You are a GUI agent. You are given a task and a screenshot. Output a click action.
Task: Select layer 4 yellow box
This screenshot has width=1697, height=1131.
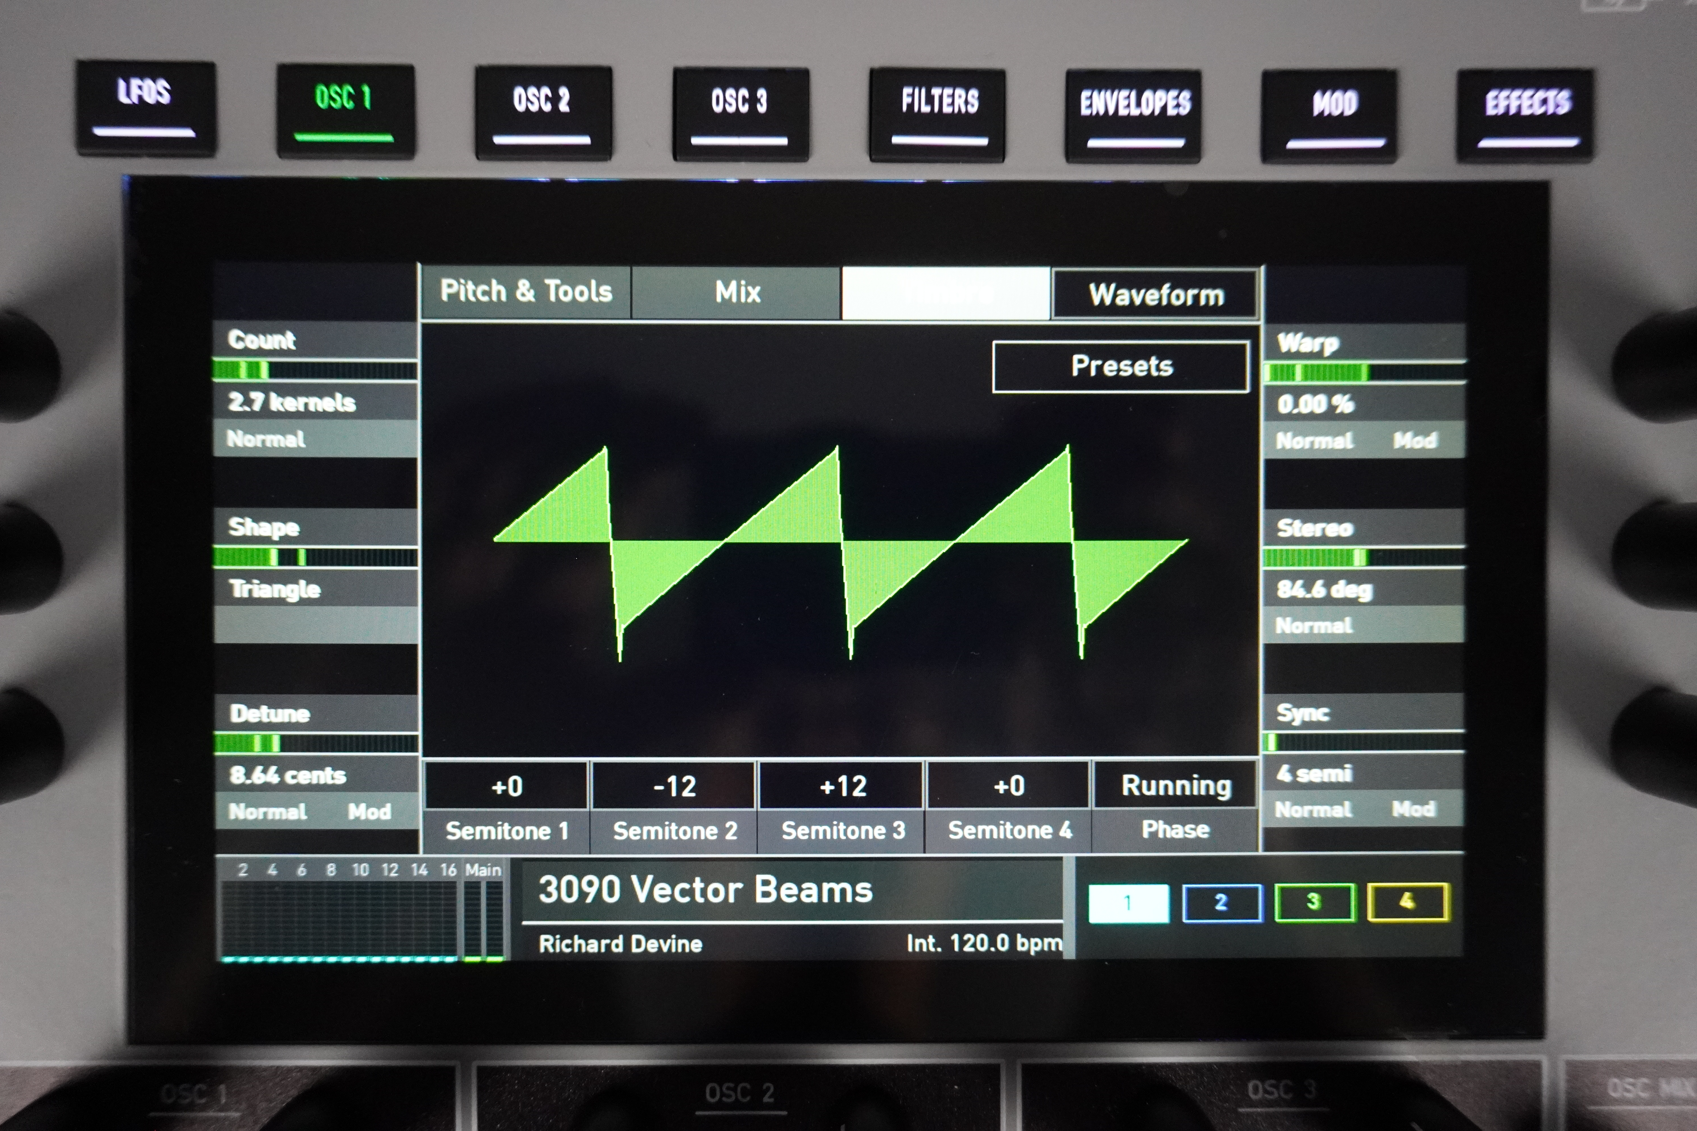pos(1409,902)
